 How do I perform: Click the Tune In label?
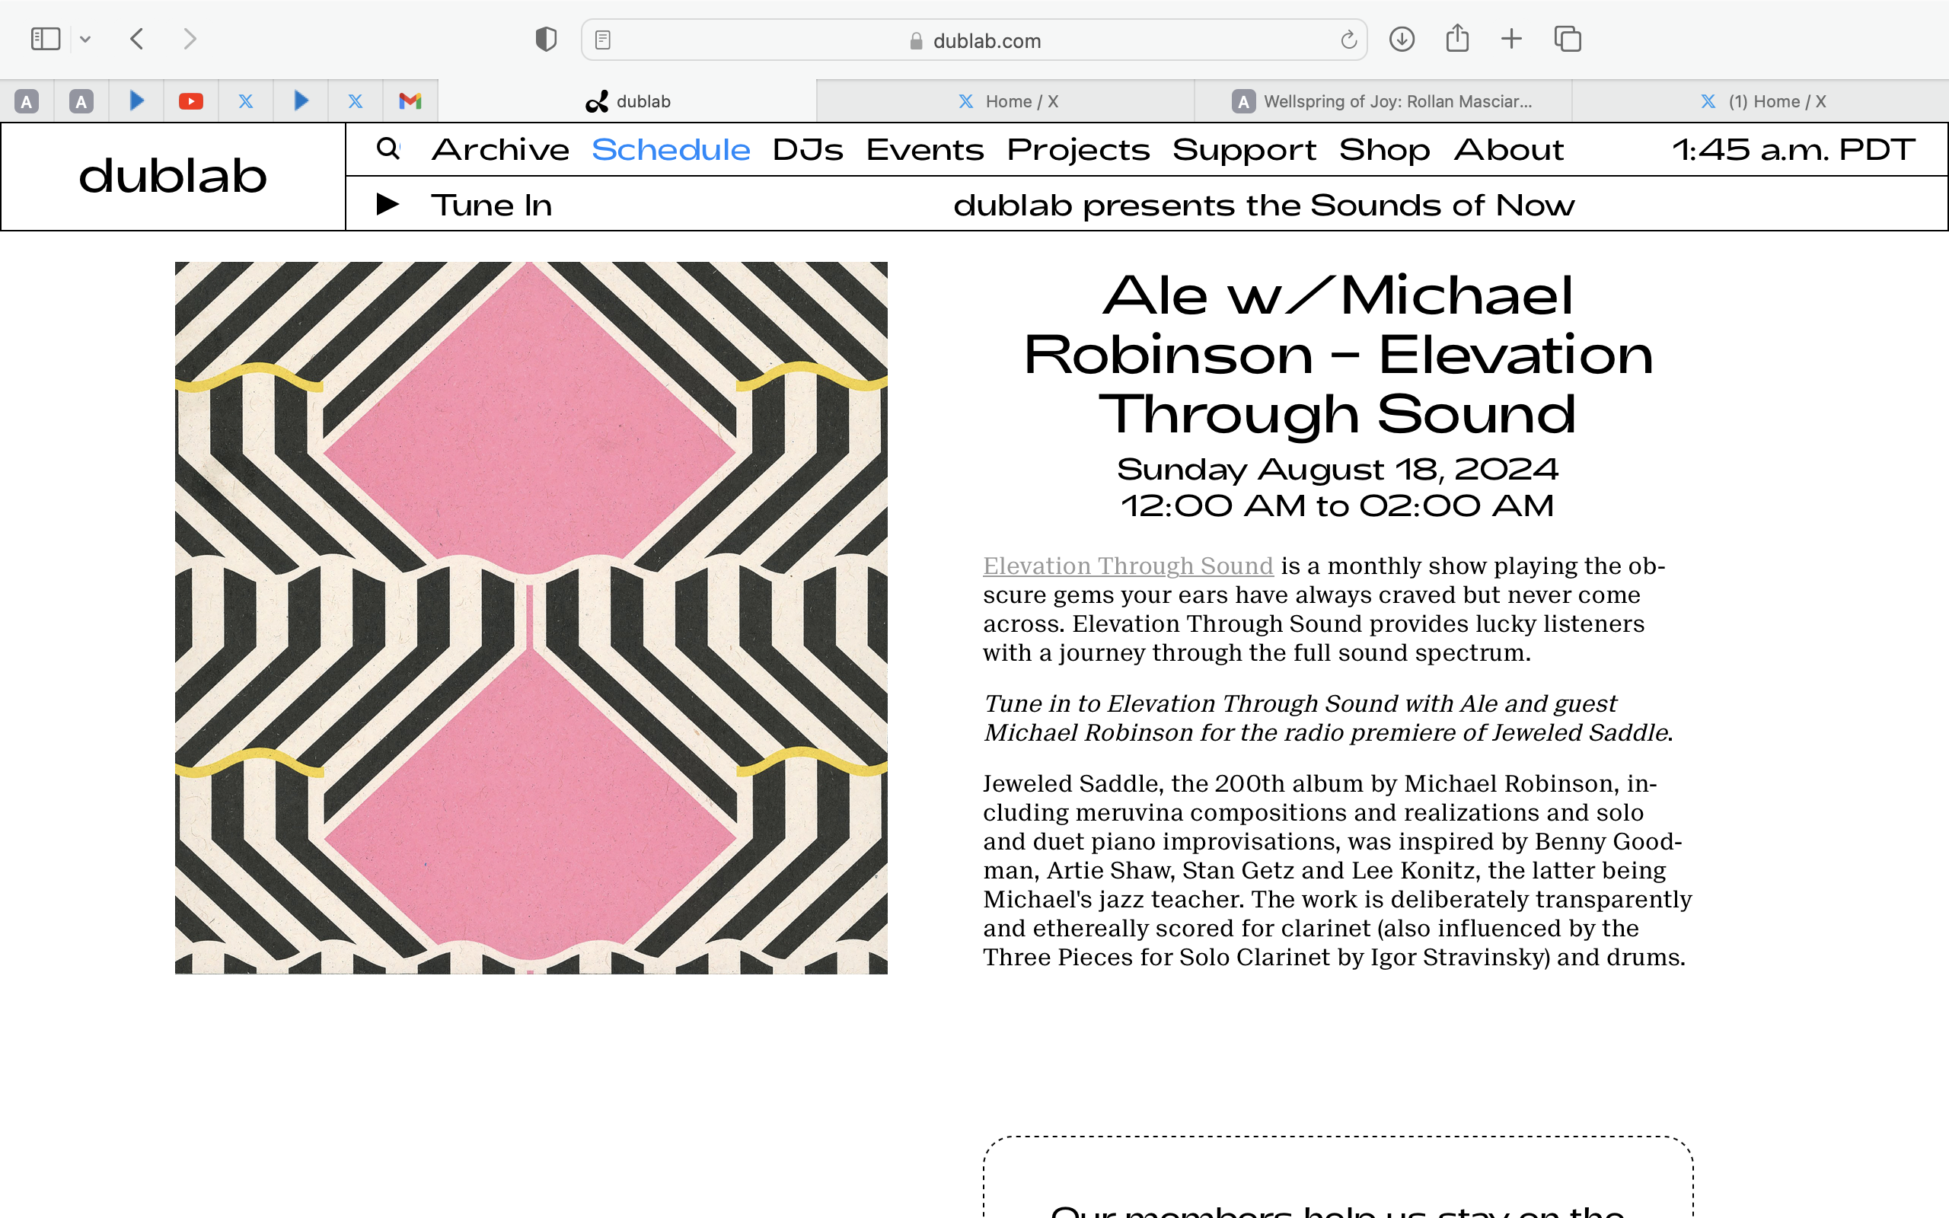tap(491, 205)
